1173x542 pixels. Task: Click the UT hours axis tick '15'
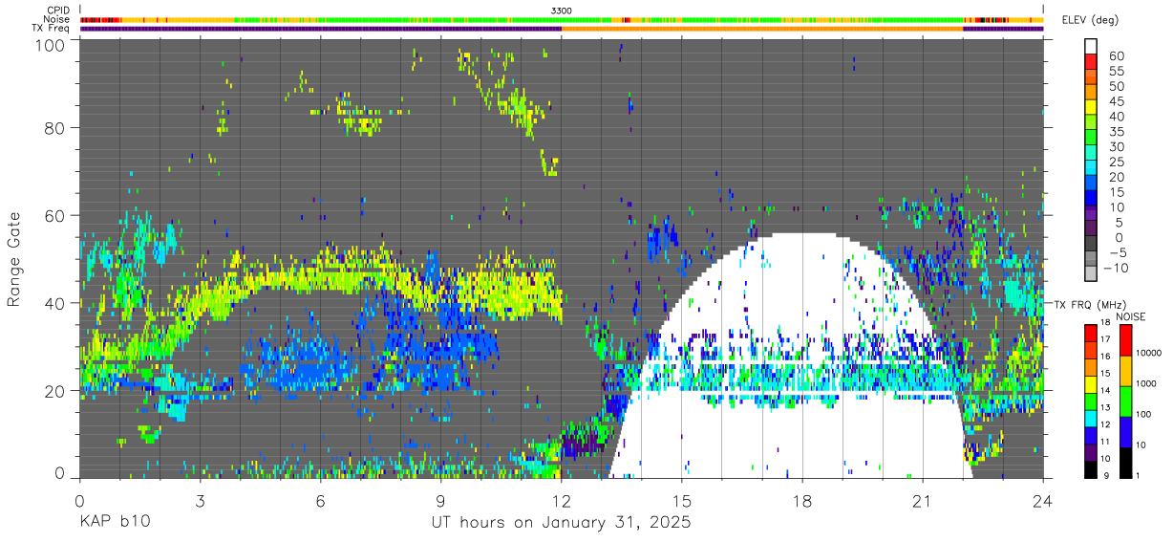point(682,501)
